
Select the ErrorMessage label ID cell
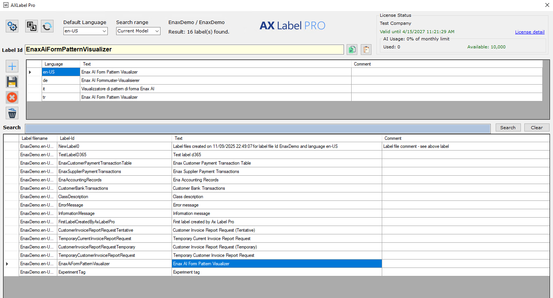point(114,205)
